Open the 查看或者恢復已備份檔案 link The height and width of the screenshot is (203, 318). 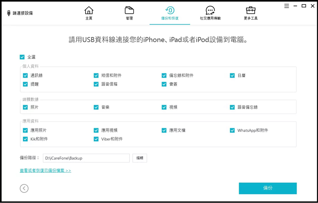(x=45, y=170)
